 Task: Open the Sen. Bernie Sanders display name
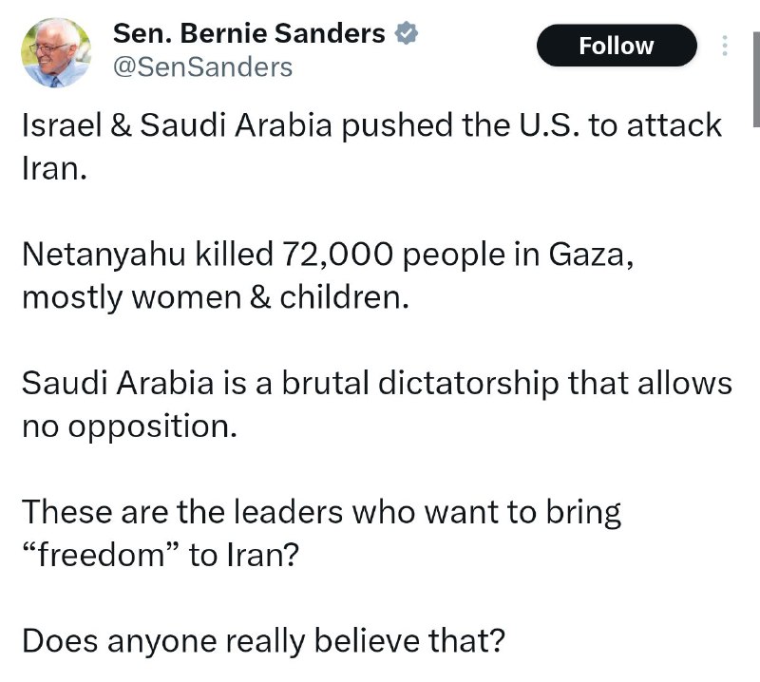[x=249, y=34]
